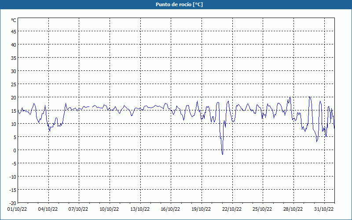Click the y-axis label 45
Screen dimensions: 352x220
tap(14, 32)
